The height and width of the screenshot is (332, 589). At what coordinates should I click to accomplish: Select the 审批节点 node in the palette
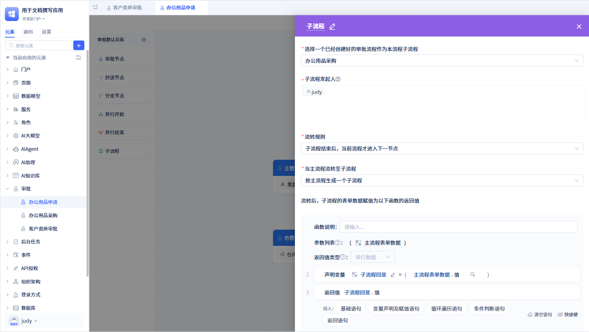[122, 59]
